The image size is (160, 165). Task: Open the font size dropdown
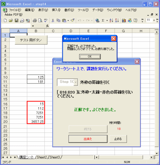154,20
